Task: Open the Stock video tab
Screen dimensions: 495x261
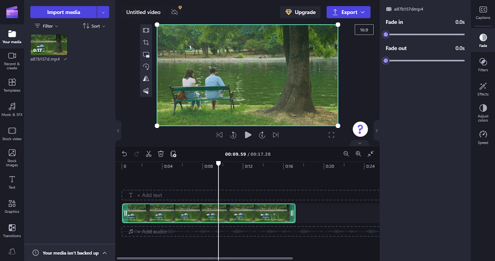Action: [x=12, y=133]
